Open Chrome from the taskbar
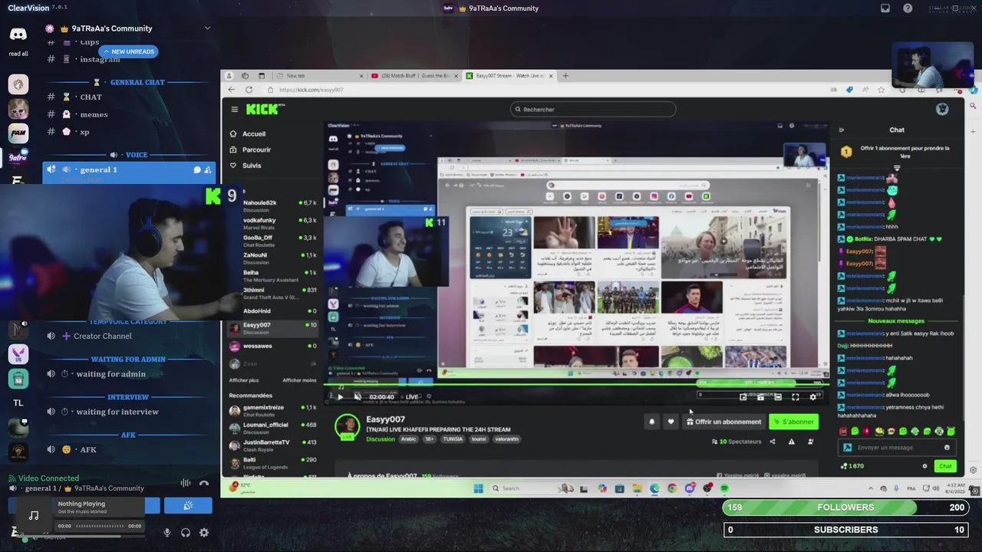The width and height of the screenshot is (982, 552). pos(672,488)
